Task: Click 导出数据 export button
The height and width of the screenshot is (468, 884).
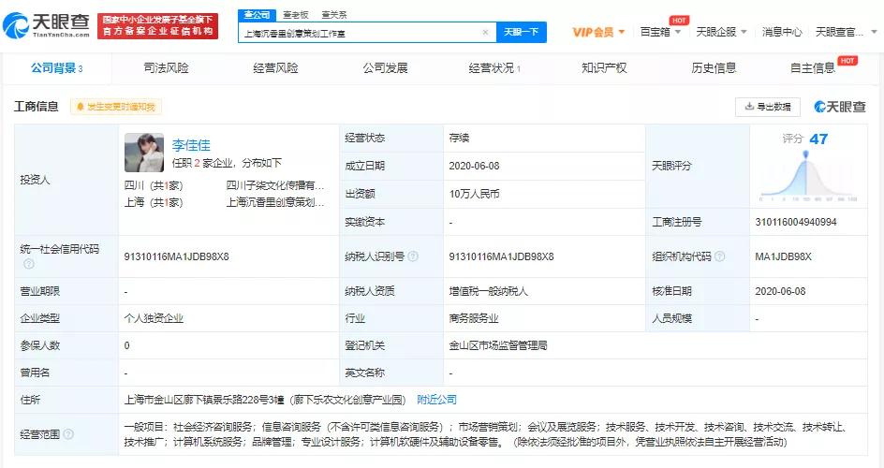Action: [767, 107]
